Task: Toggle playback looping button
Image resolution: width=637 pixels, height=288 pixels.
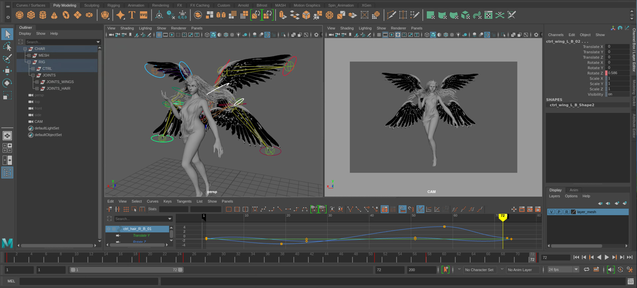Action: [587, 270]
